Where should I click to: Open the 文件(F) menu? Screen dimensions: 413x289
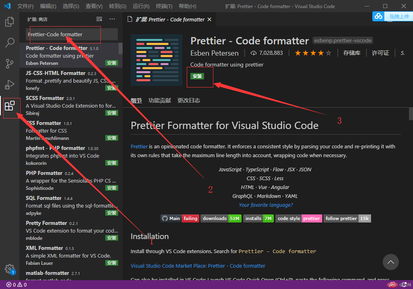(25, 6)
